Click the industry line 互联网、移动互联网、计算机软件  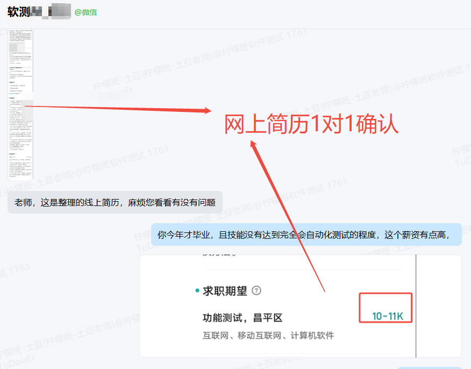[268, 336]
